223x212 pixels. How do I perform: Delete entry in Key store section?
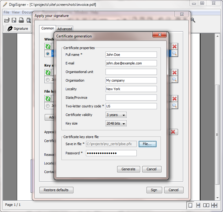(174, 73)
